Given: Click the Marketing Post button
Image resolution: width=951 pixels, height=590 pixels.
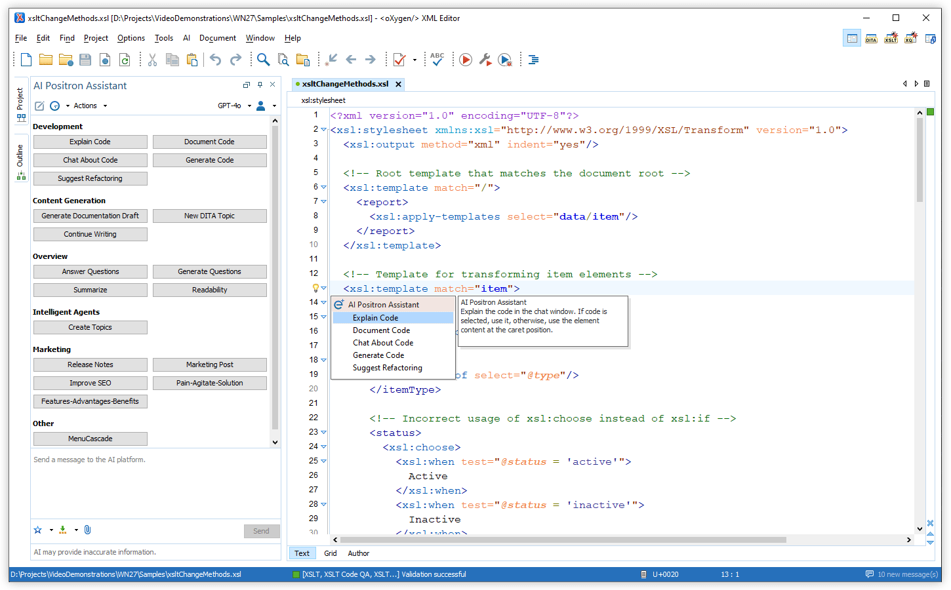Looking at the screenshot, I should [209, 364].
